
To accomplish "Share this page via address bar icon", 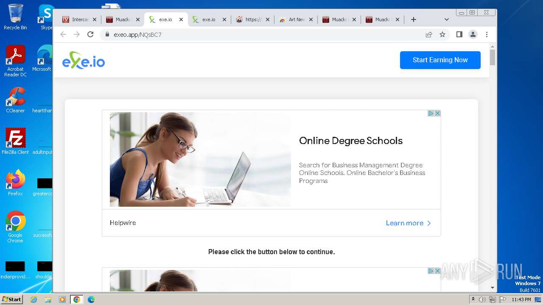I will (x=429, y=34).
